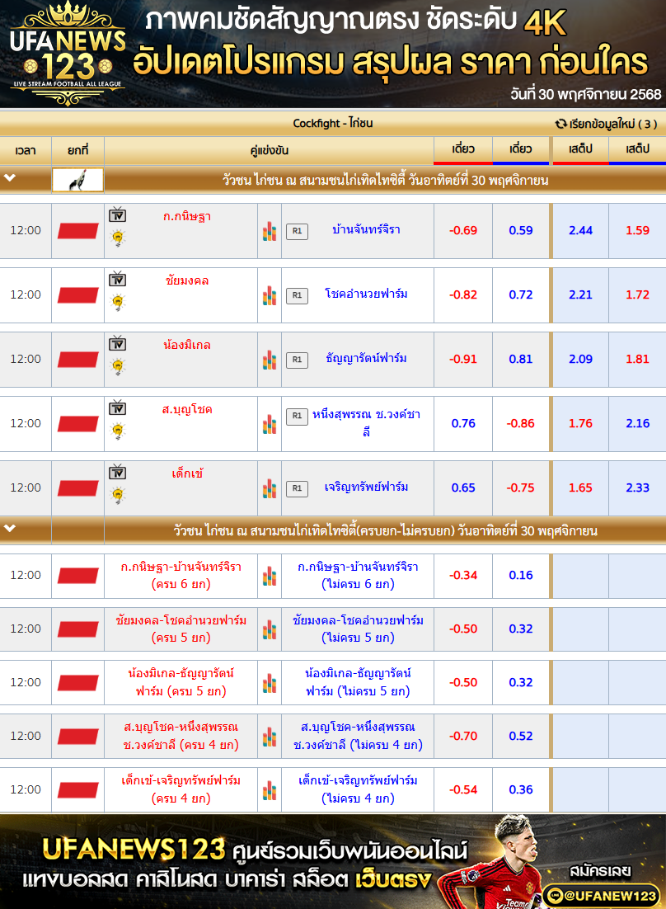The image size is (666, 909).
Task: Collapse the first วัวชน ไก่ชน section chevron
Action: coord(10,178)
